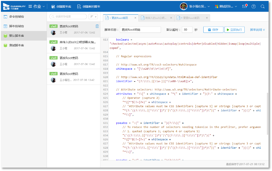The image size is (272, 171).
Task: Expand the 脚本说明 section
Action: pyautogui.click(x=257, y=30)
